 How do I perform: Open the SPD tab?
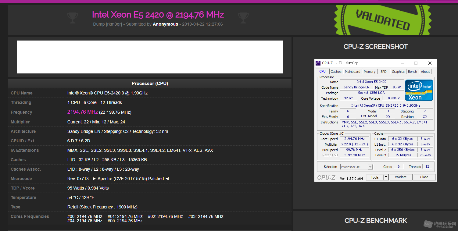[384, 72]
